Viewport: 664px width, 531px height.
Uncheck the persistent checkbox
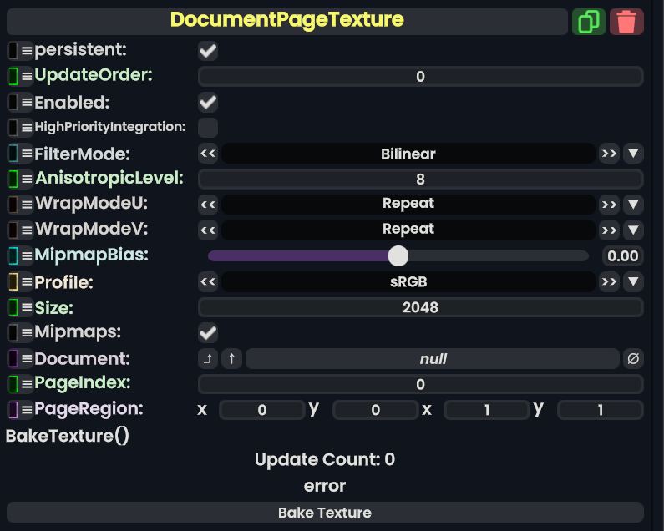click(208, 51)
